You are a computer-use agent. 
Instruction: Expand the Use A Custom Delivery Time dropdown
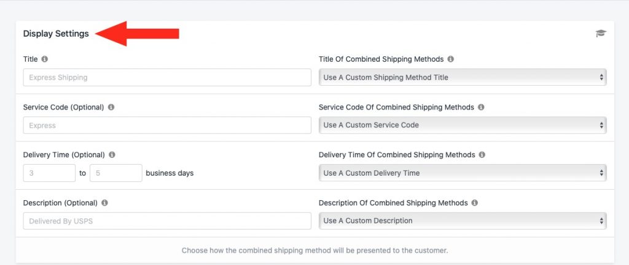click(463, 173)
